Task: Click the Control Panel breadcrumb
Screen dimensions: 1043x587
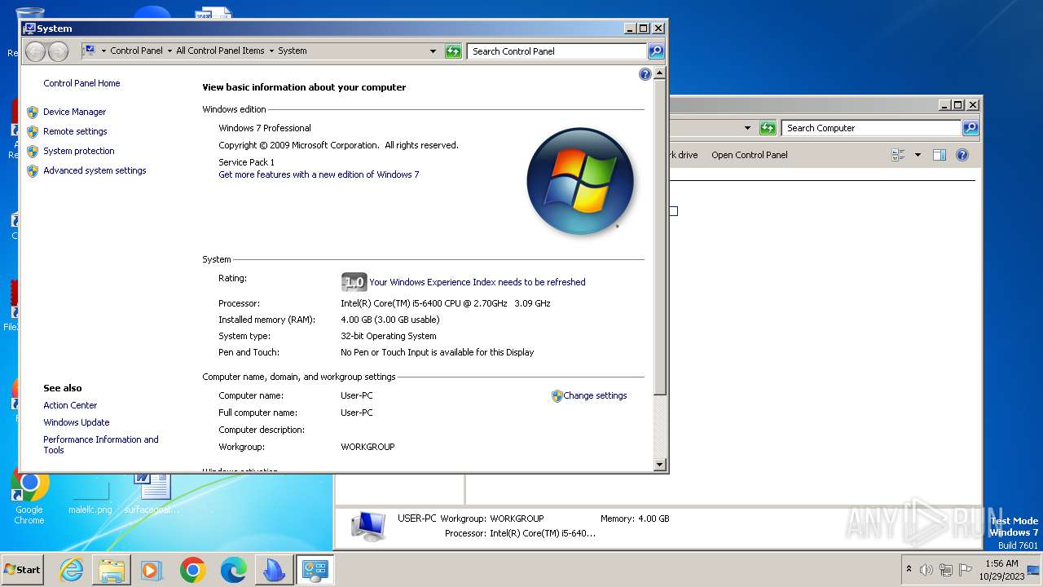Action: (x=136, y=51)
